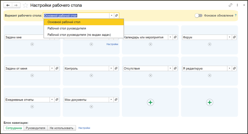
Task: Switch navigation block to Руководителя
Action: click(36, 128)
